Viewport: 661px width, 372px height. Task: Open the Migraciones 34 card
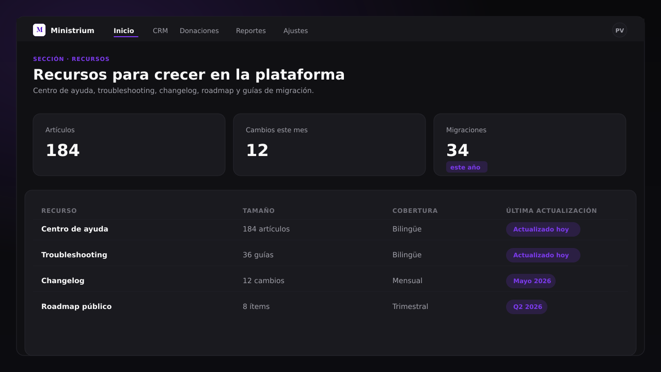530,145
